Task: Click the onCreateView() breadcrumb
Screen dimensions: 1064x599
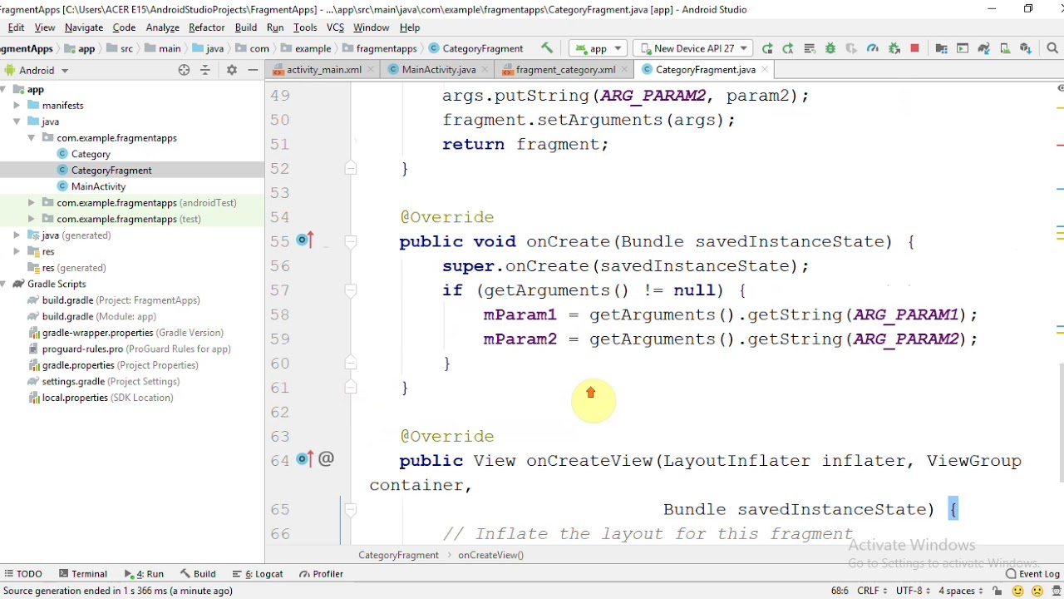Action: [x=490, y=555]
